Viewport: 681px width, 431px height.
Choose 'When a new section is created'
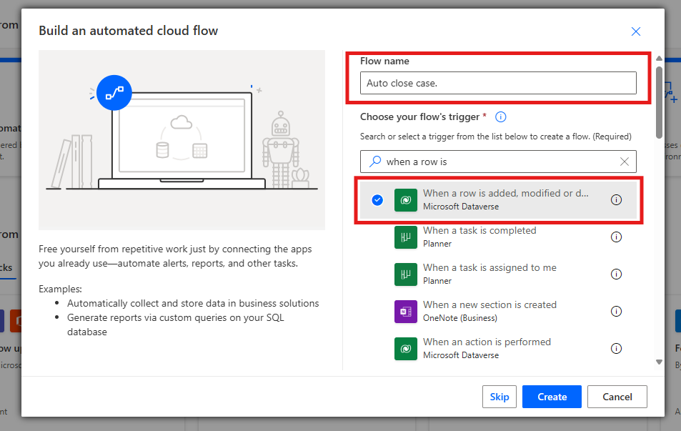coord(489,305)
